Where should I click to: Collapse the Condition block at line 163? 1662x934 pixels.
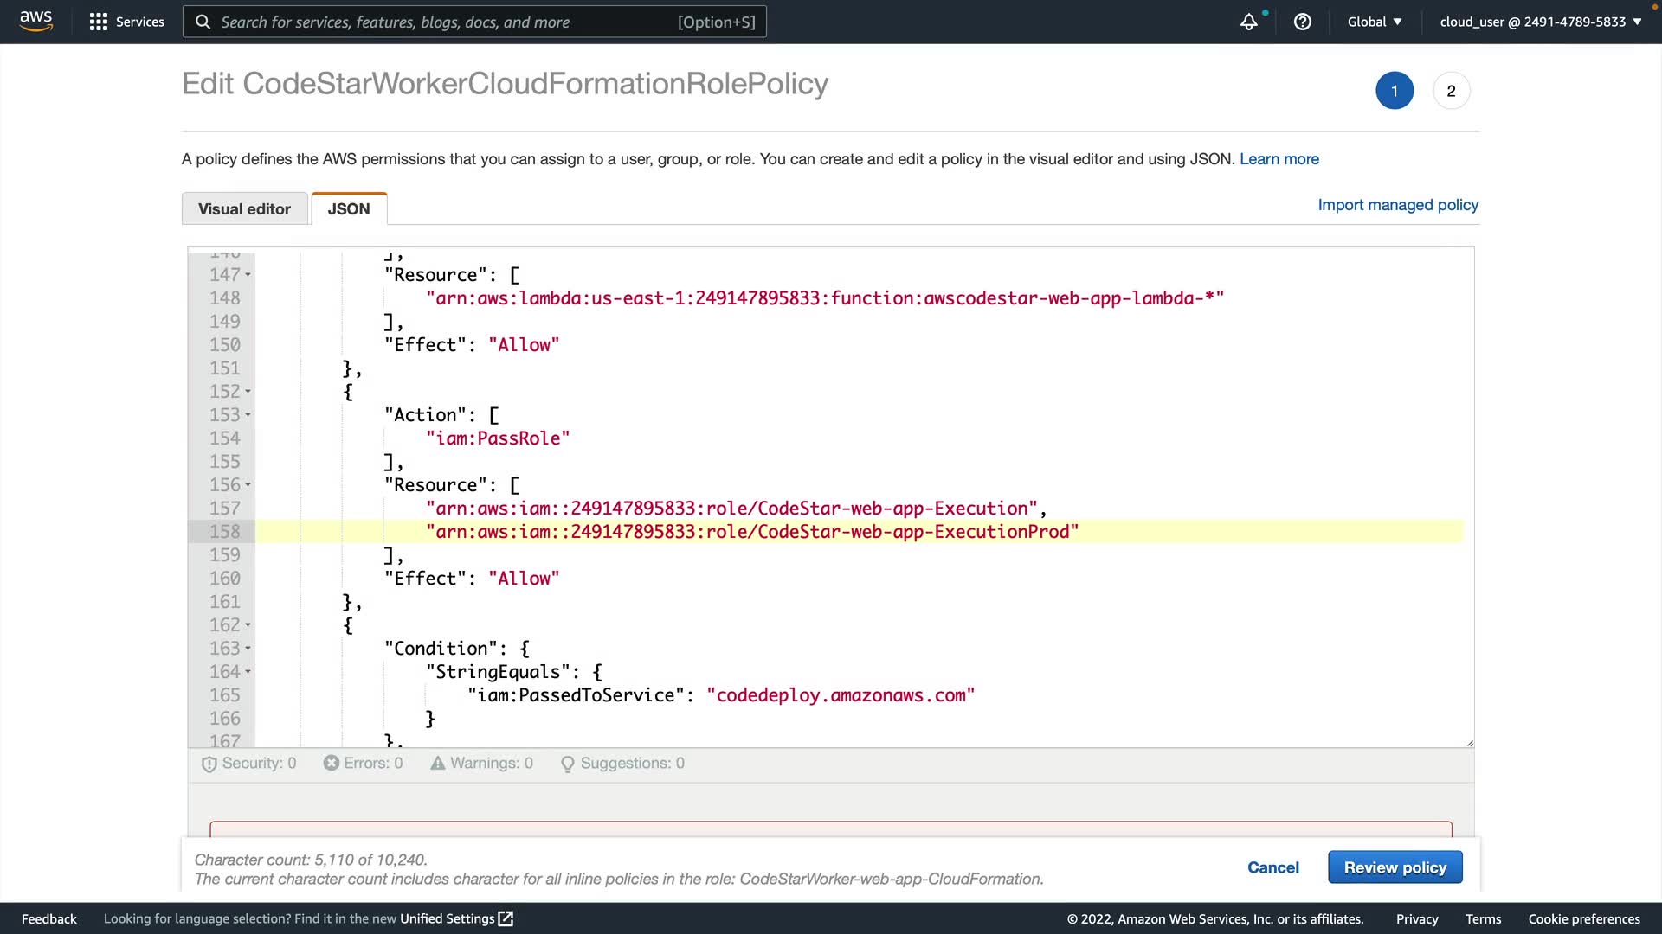248,649
